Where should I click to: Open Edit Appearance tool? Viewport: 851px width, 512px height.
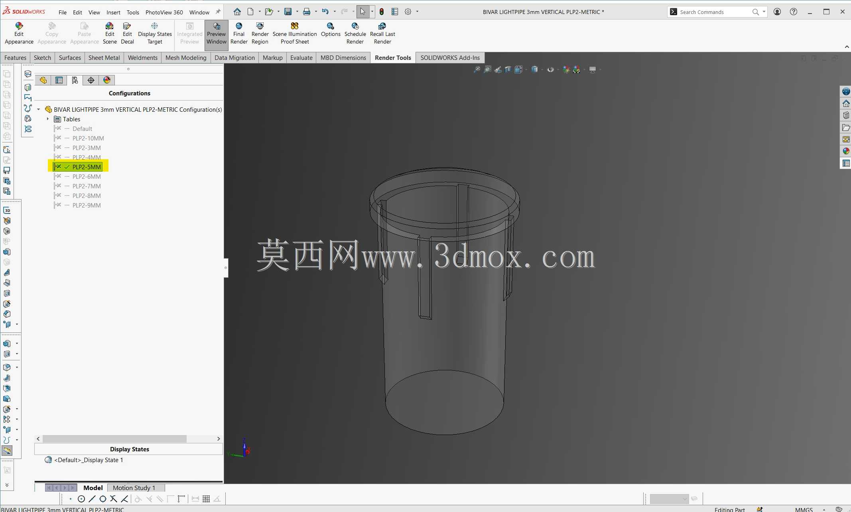(19, 34)
